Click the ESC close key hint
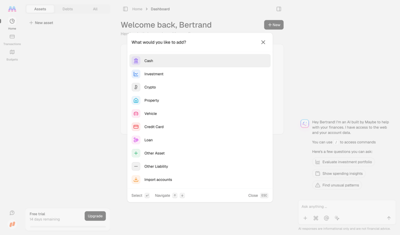 tap(264, 195)
